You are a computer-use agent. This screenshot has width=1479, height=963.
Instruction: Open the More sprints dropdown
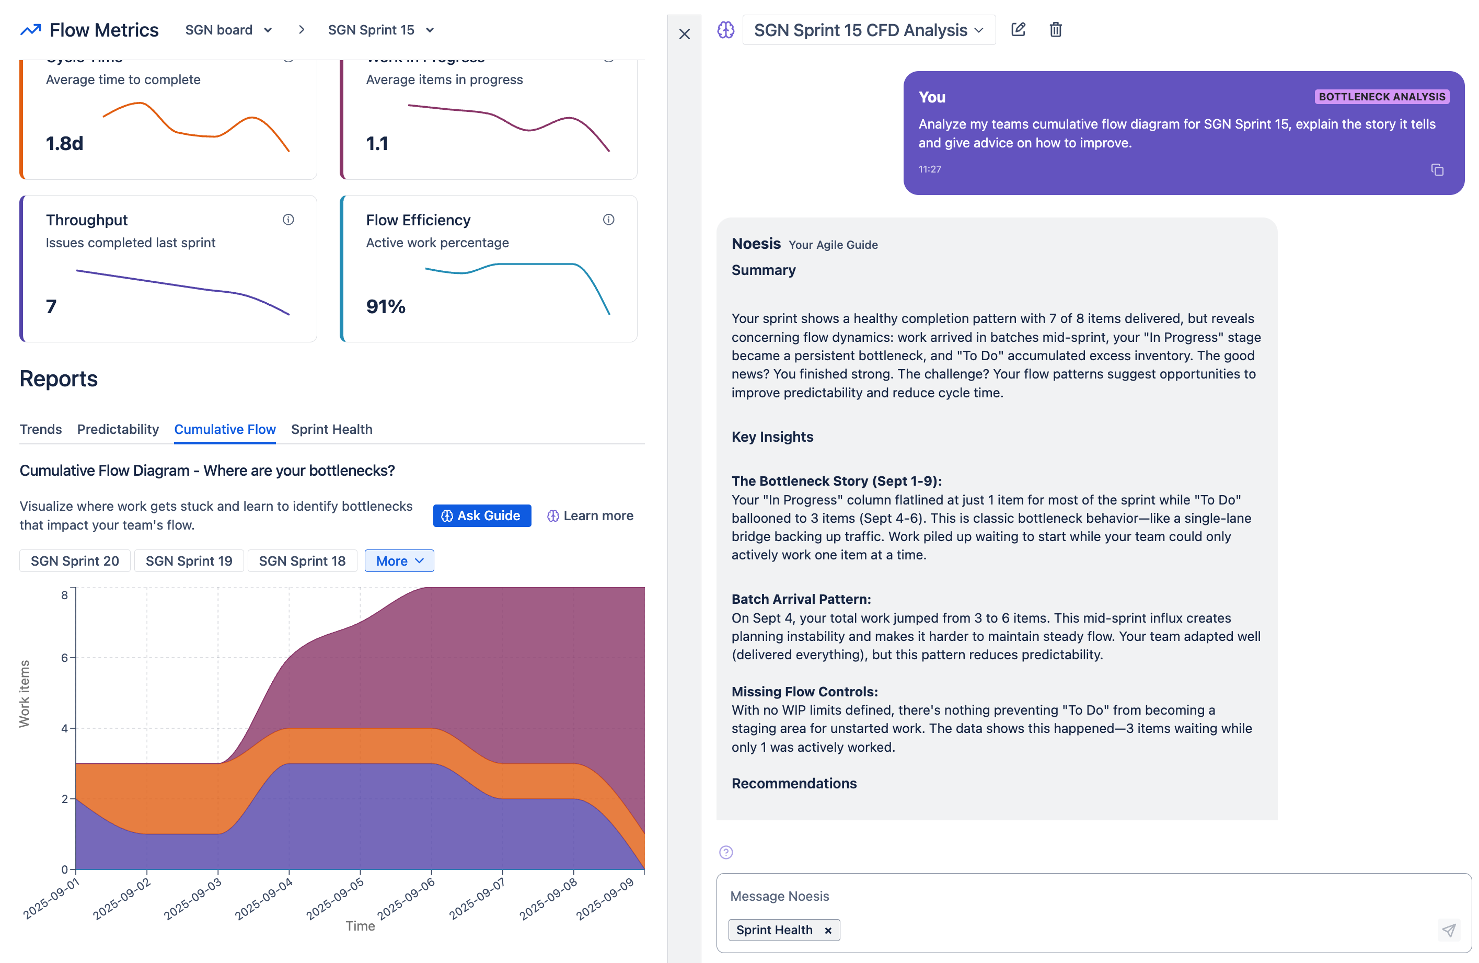pos(399,561)
